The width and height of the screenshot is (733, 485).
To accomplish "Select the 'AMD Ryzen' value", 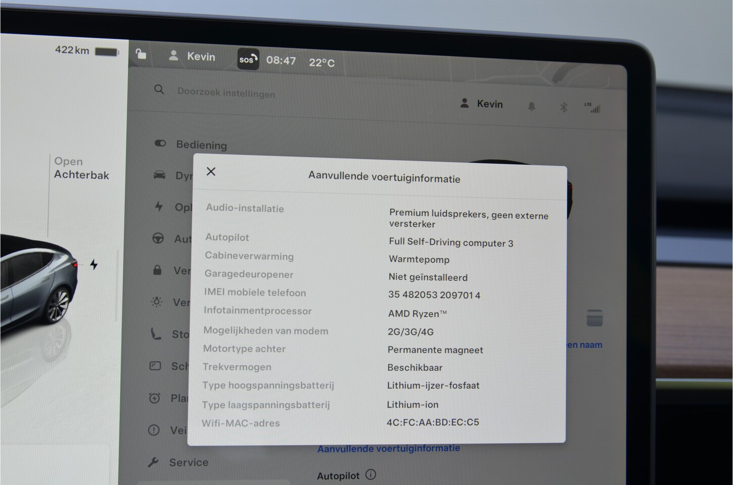I will (x=418, y=314).
